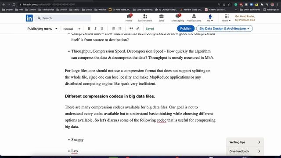Click the LinkedIn logo icon

tap(29, 18)
